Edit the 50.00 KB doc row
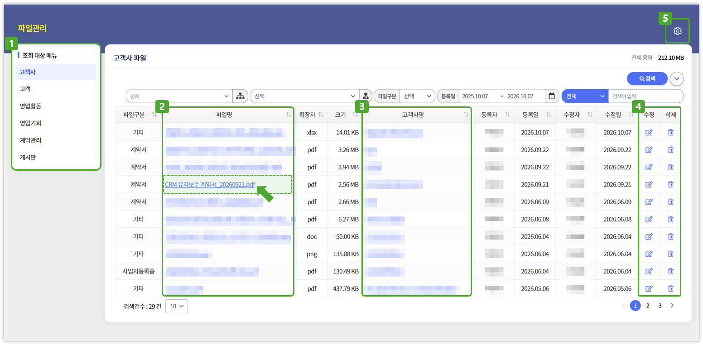This screenshot has width=703, height=345. tap(649, 236)
